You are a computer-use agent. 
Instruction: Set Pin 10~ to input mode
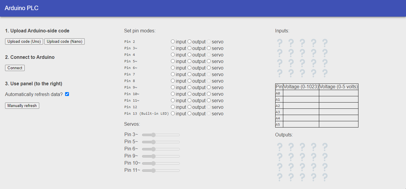(x=173, y=94)
